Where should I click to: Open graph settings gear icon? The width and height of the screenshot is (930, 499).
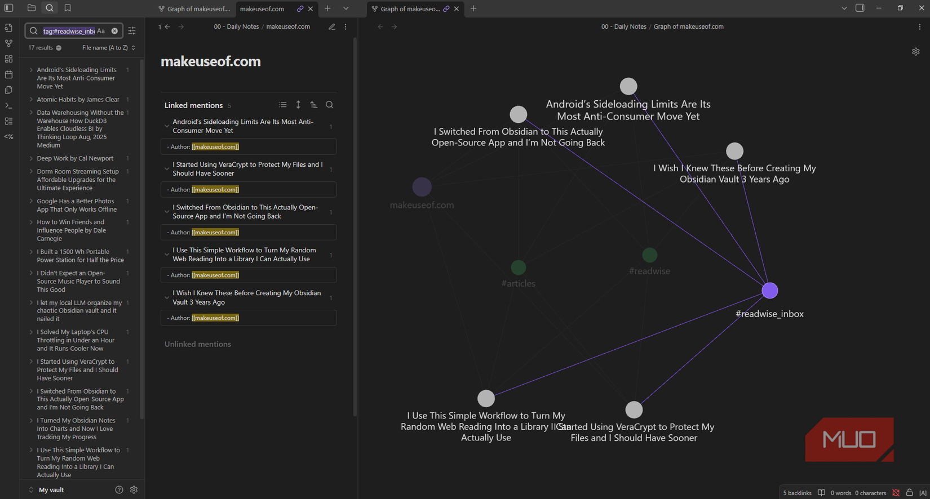pyautogui.click(x=915, y=52)
